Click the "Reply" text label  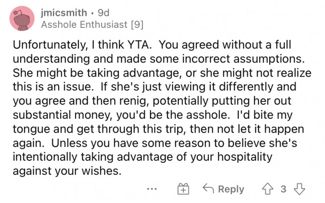point(231,189)
